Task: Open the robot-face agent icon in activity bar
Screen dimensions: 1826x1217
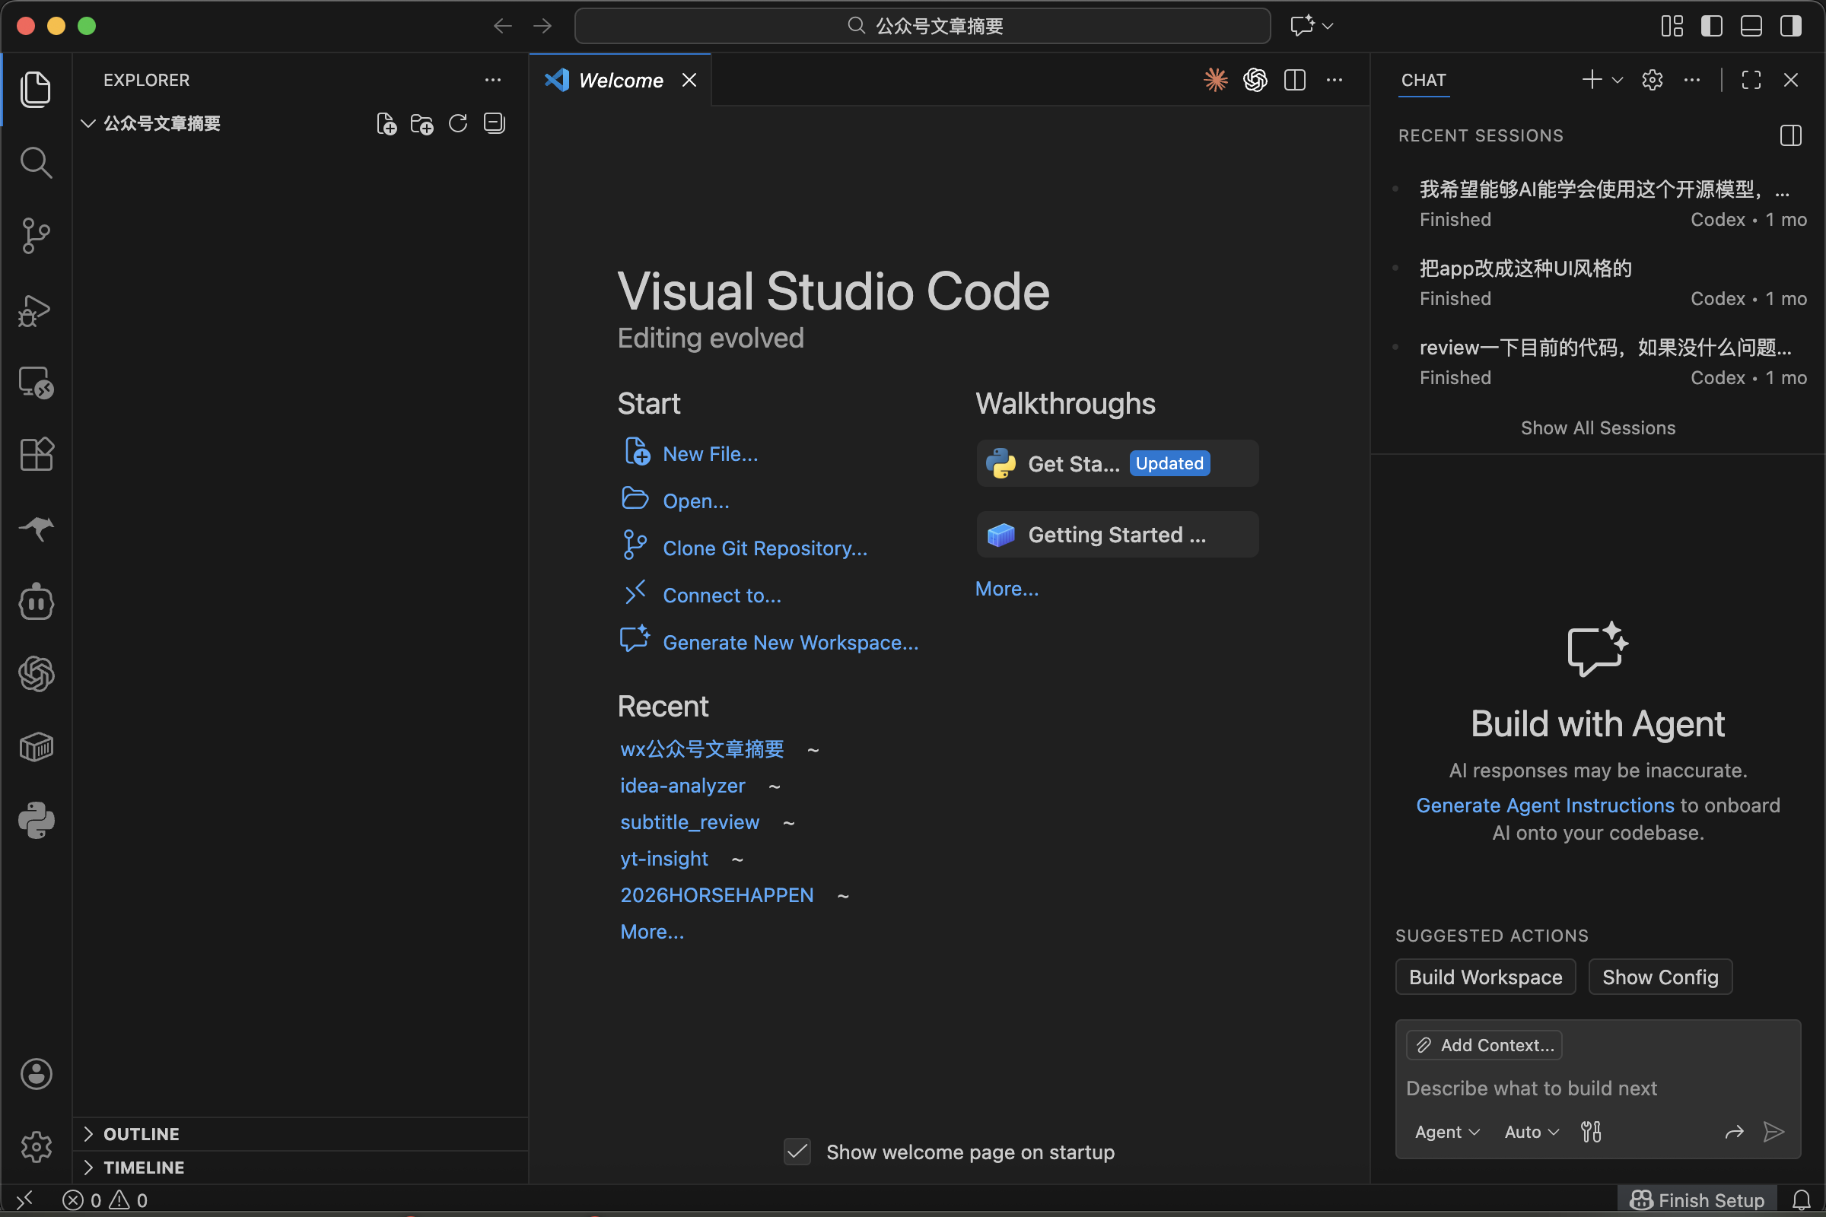Action: 36,602
